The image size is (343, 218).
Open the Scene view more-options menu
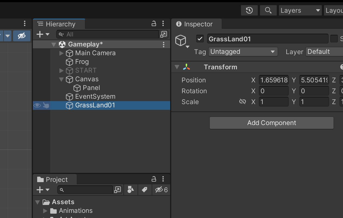(x=25, y=23)
